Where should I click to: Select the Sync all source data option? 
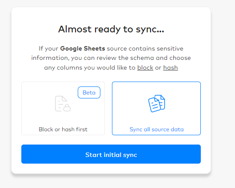click(156, 109)
